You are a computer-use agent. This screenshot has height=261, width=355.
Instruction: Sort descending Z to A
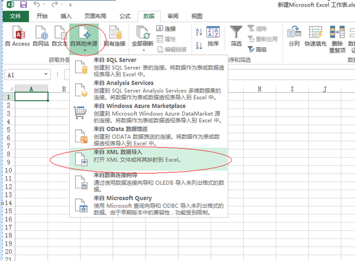pyautogui.click(x=199, y=45)
